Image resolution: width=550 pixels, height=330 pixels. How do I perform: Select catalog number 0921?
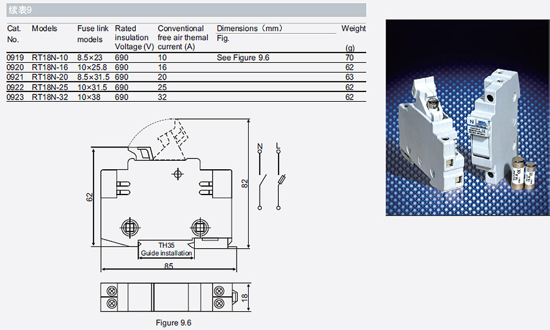click(x=15, y=77)
